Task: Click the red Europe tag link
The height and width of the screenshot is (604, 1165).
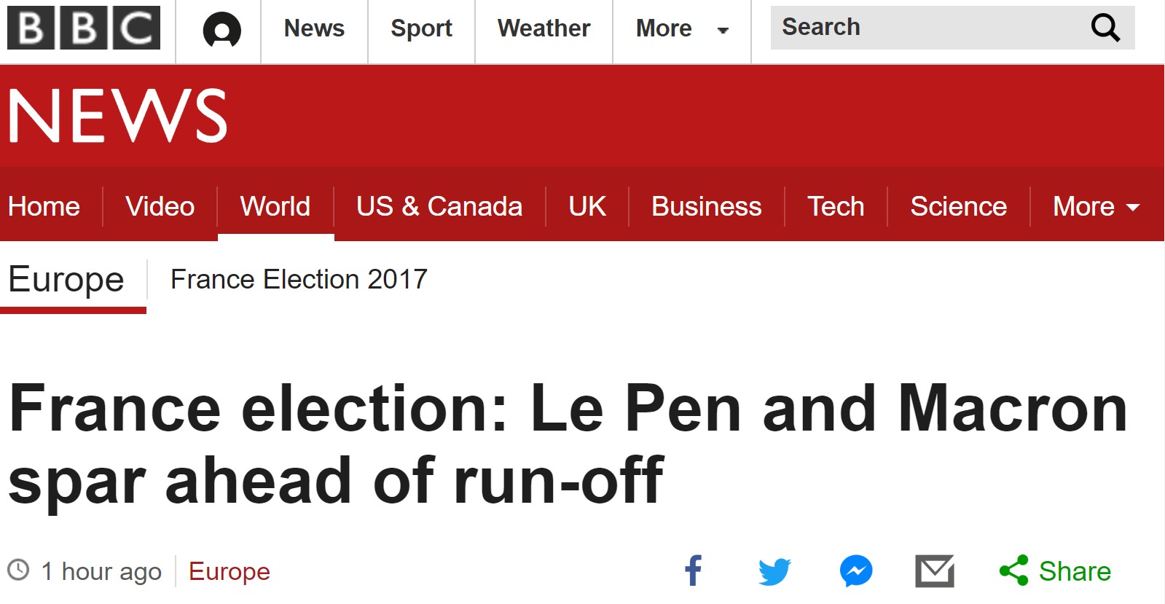Action: [x=229, y=571]
